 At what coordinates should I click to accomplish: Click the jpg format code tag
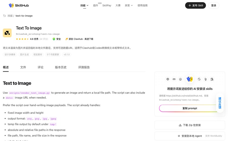pyautogui.click(x=45, y=119)
